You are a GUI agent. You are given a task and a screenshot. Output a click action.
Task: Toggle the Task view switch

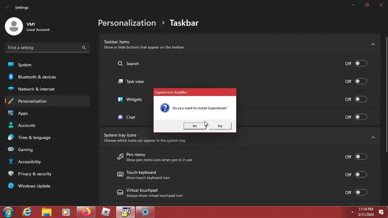361,81
